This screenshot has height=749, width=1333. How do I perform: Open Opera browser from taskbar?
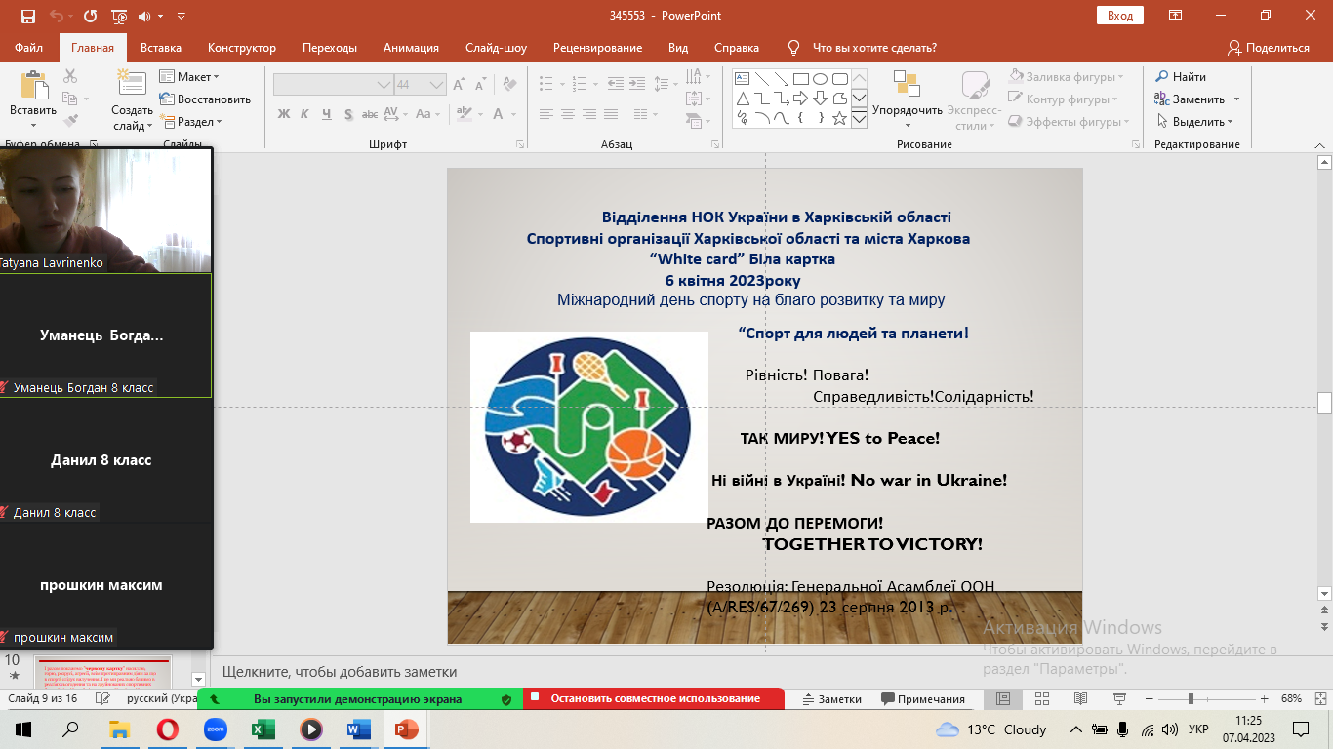click(x=167, y=729)
